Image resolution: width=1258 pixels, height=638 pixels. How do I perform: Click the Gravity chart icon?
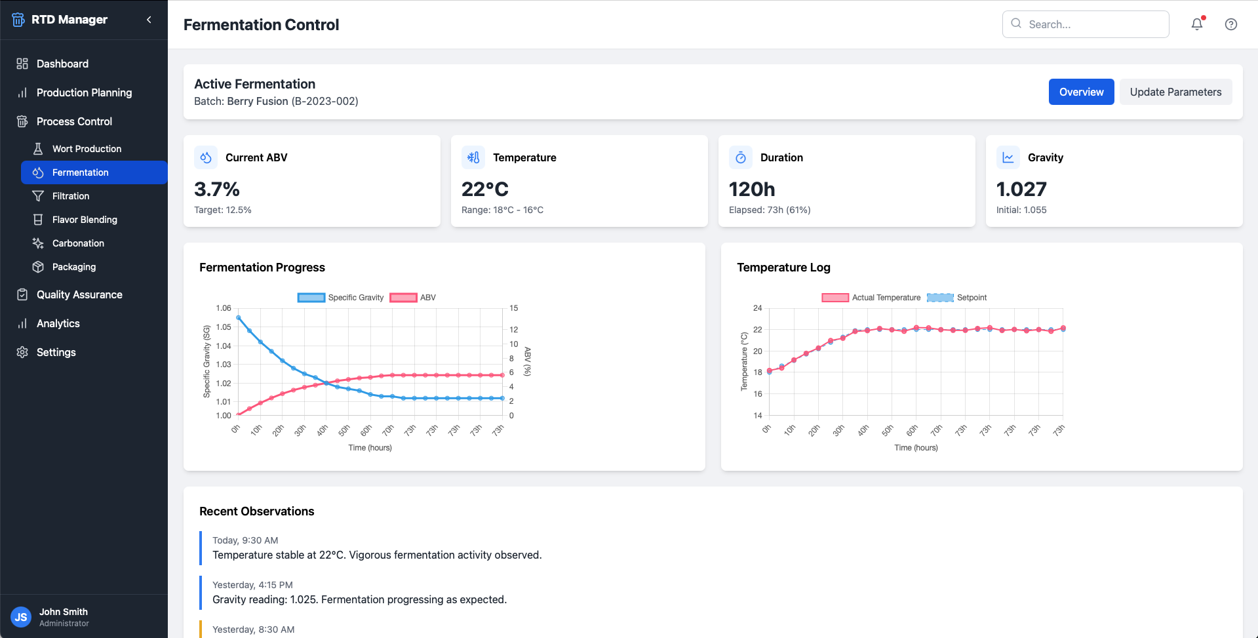click(x=1008, y=157)
